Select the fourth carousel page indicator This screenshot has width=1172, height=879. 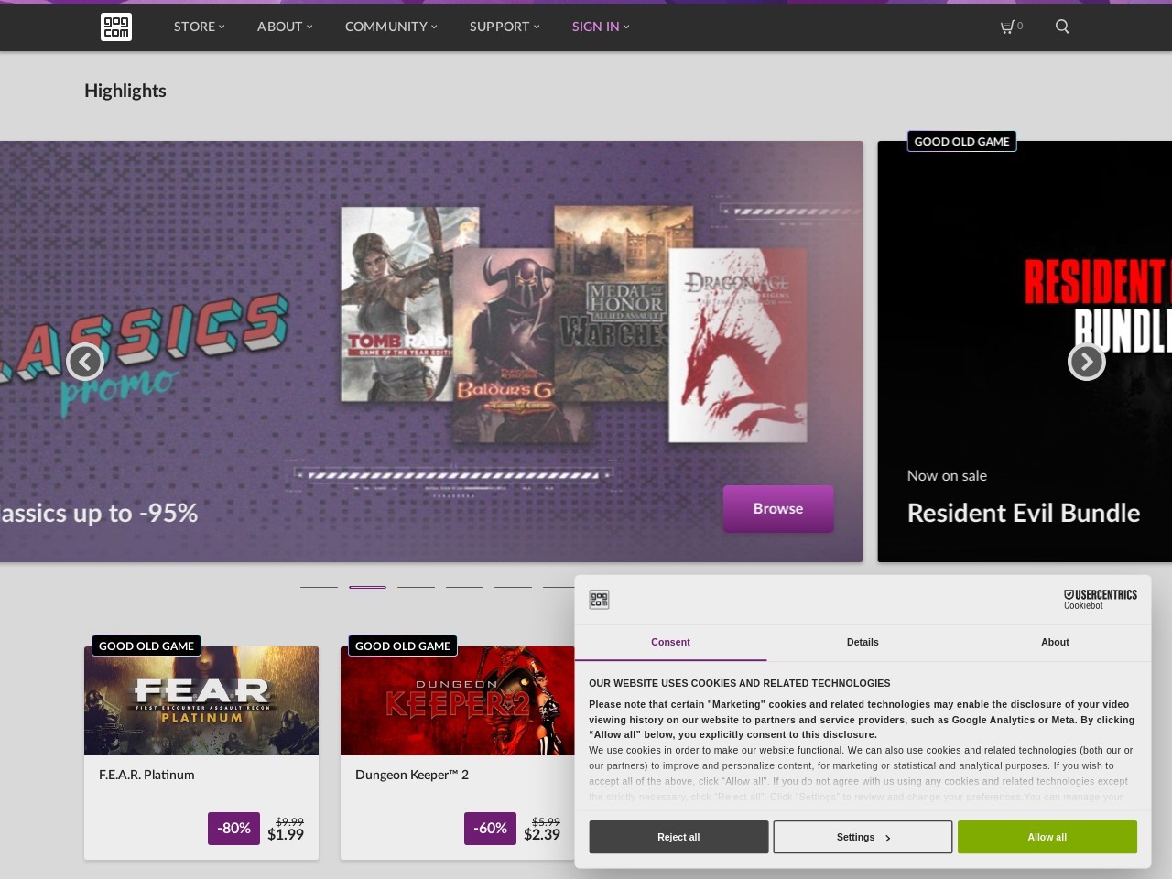[x=464, y=587]
